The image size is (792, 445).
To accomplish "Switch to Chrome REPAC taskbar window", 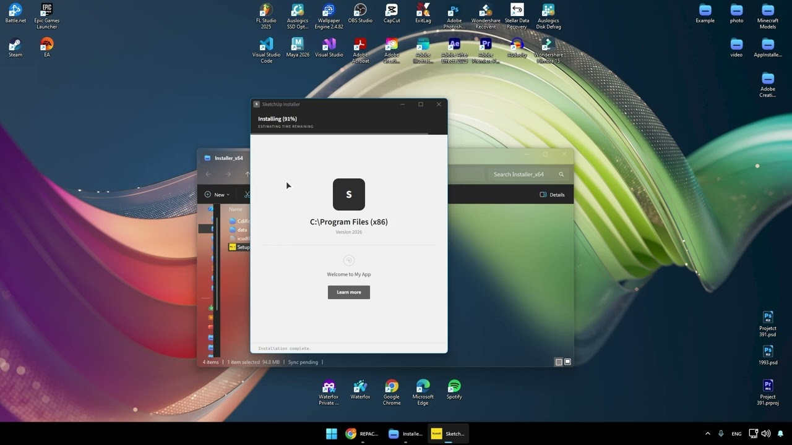I will pos(361,433).
